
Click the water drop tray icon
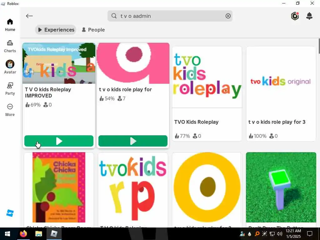click(x=250, y=234)
